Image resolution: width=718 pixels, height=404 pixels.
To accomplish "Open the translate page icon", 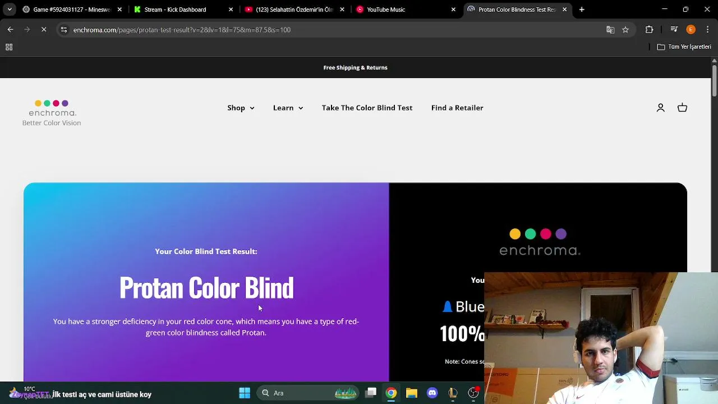I will (x=610, y=30).
